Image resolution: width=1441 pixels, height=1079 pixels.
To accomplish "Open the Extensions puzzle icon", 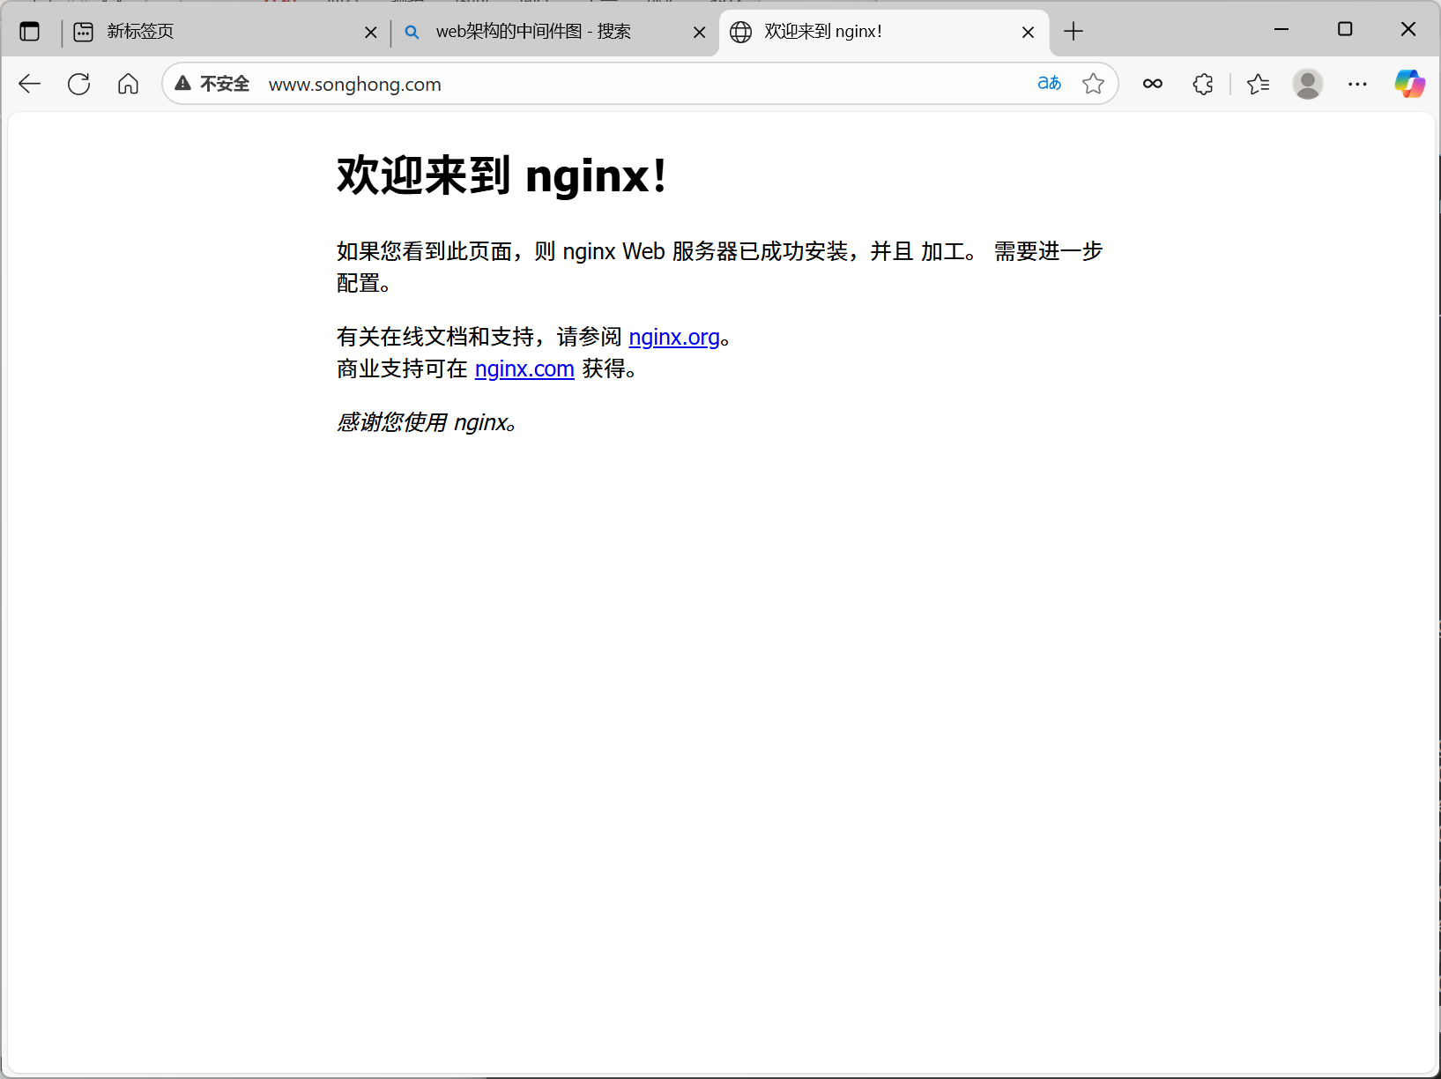I will (1202, 84).
